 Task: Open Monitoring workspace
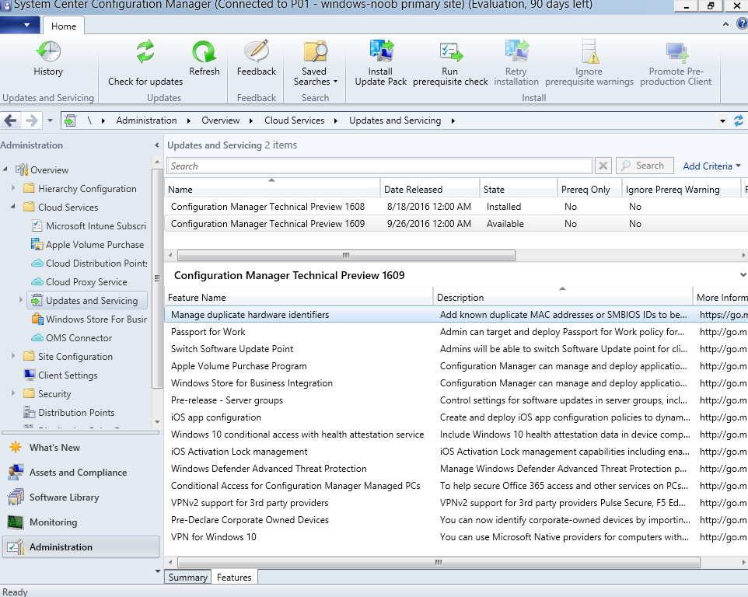43,522
